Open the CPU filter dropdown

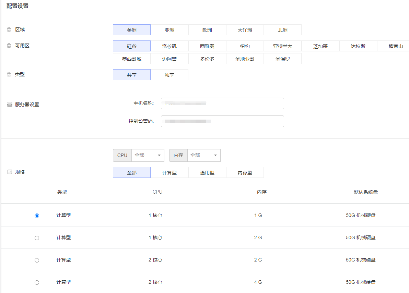tap(148, 155)
